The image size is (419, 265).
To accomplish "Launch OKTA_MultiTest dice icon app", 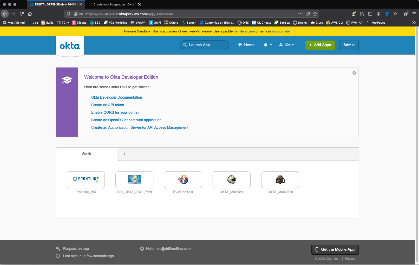I will 232,179.
